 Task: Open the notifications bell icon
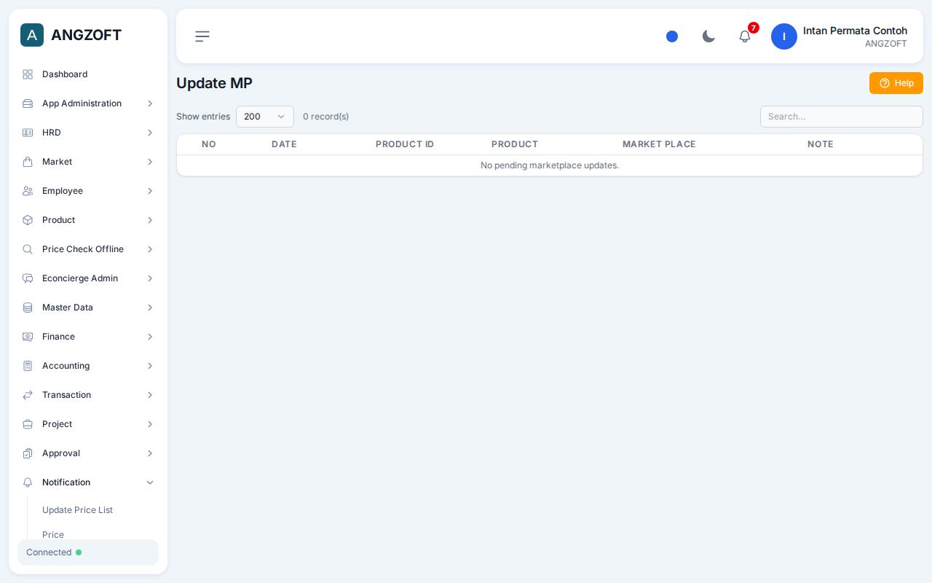745,36
